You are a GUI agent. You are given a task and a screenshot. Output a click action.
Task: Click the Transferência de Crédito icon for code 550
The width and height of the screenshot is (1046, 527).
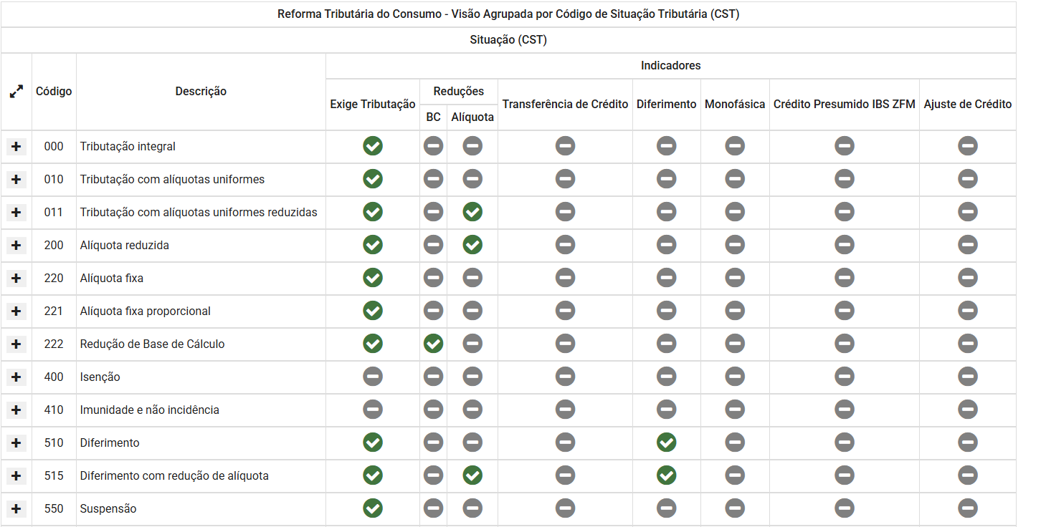pyautogui.click(x=565, y=508)
